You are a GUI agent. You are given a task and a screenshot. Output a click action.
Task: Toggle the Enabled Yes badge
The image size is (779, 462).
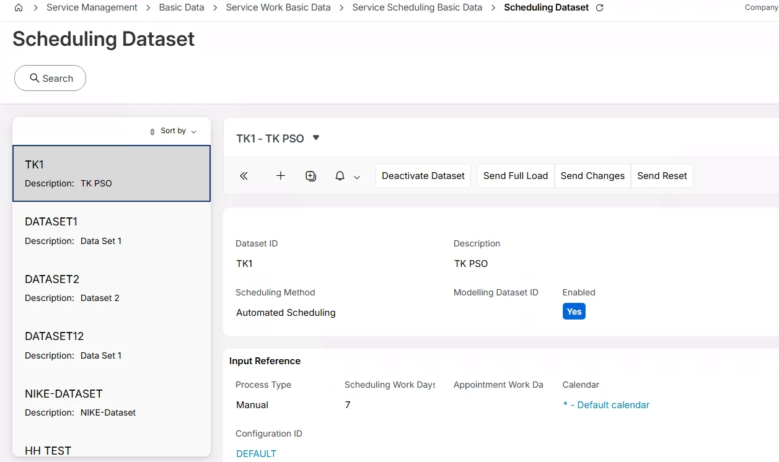coord(574,312)
